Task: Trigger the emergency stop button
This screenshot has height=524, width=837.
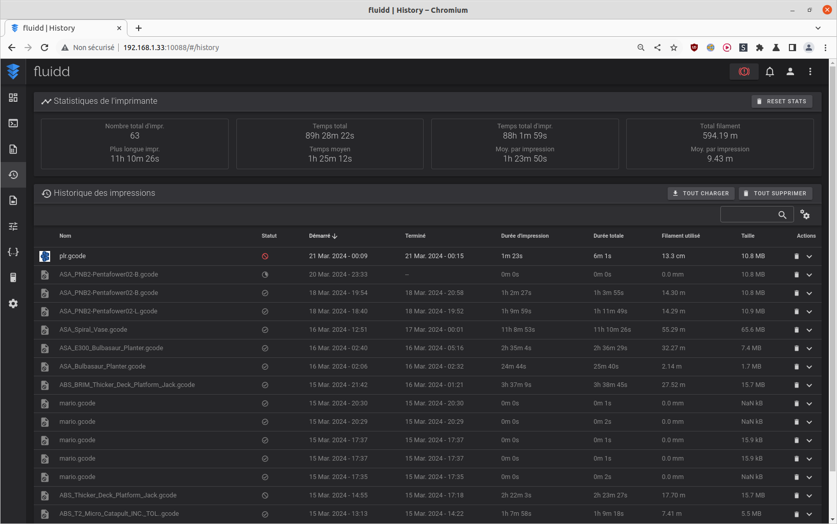Action: 744,72
